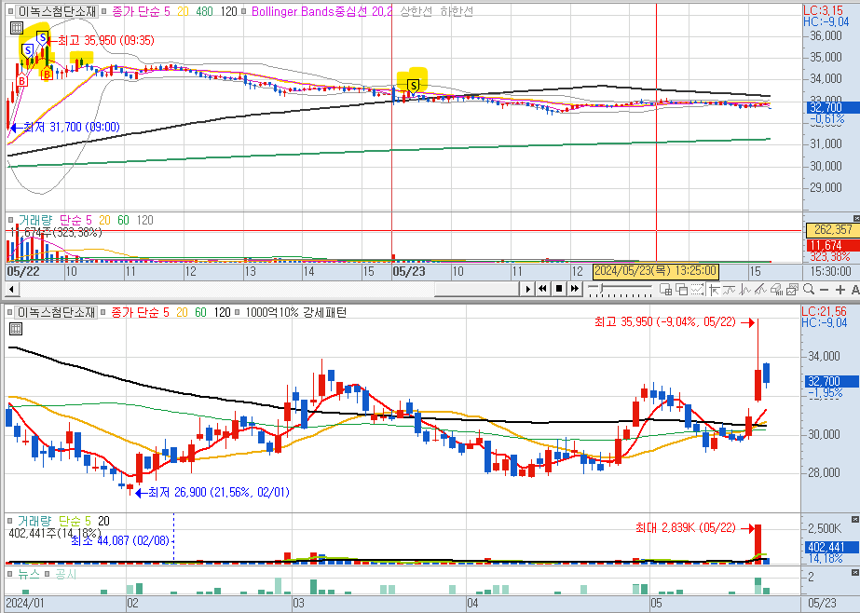Click the 뉴스 label
The height and width of the screenshot is (613, 860).
coord(29,574)
